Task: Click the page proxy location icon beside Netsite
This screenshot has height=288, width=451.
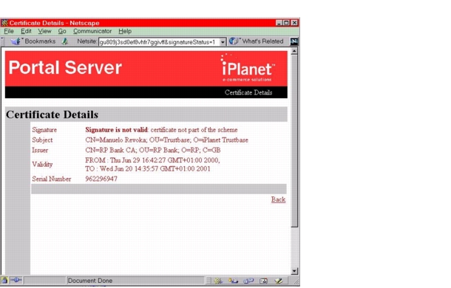Action: pos(65,41)
